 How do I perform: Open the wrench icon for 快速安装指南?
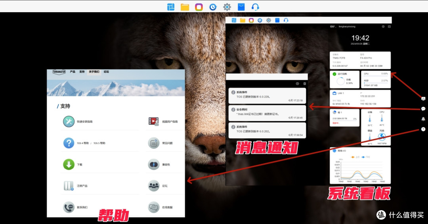[x=69, y=122]
